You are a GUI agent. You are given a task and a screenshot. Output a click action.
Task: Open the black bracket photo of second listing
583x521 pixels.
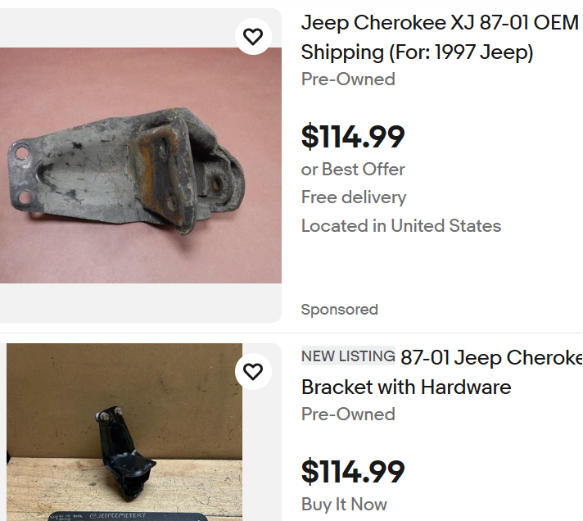124,442
